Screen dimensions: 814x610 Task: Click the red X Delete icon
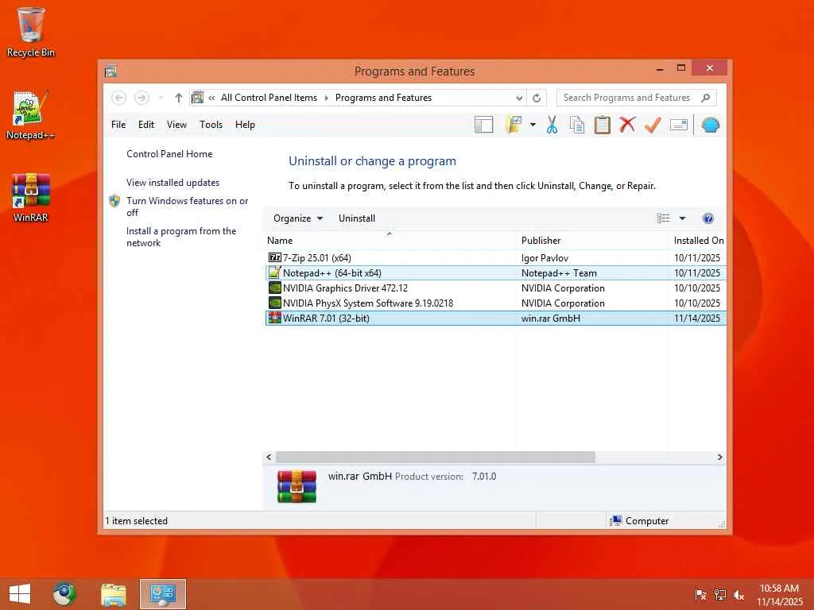pyautogui.click(x=628, y=125)
